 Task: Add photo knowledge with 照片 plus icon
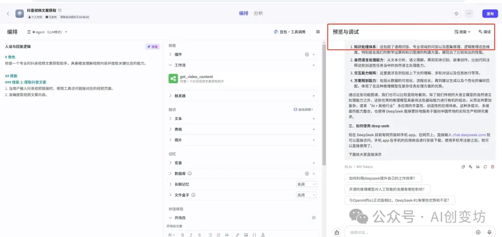click(314, 140)
